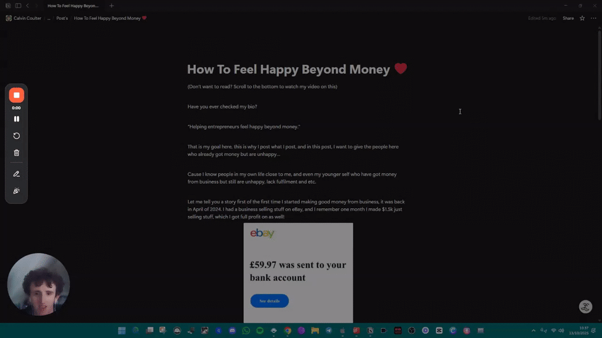Activate the confetti effects tool
The image size is (602, 338).
[16, 191]
